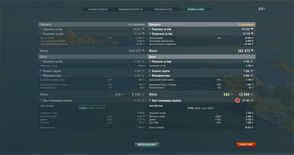Click credits icon beside total 204 072
Image resolution: width=294 pixels, height=155 pixels.
(x=143, y=51)
